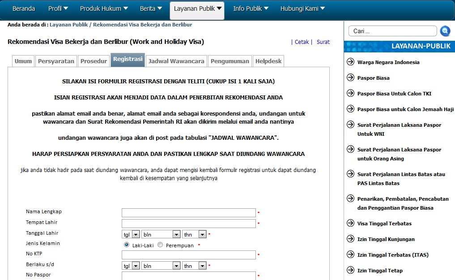
Task: Click Rekomendasi Visa Bekerja dan Berlibur breadcrumb
Action: pyautogui.click(x=142, y=25)
